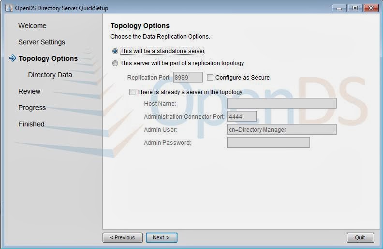383x249 pixels.
Task: Click the Admin User input field
Action: (x=282, y=129)
